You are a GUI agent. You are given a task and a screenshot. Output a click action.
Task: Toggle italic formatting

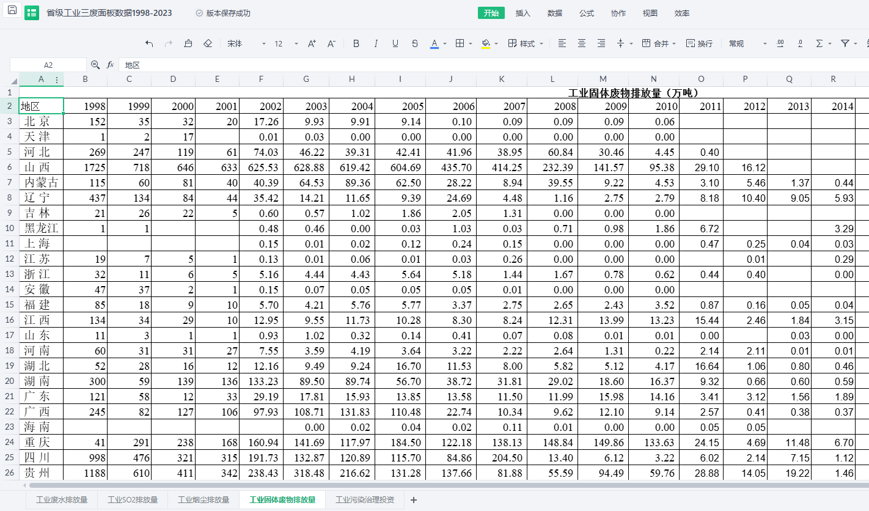[376, 43]
